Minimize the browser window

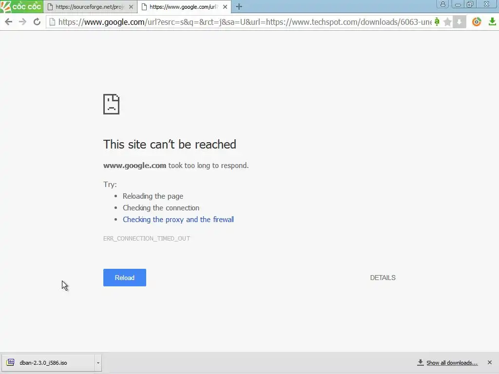tap(458, 4)
